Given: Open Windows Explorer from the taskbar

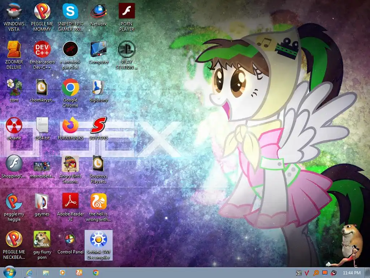Looking at the screenshot, I should 46,273.
